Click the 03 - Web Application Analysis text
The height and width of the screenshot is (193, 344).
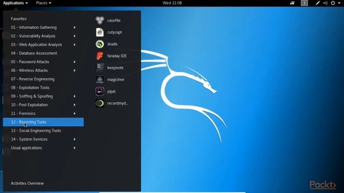(37, 44)
